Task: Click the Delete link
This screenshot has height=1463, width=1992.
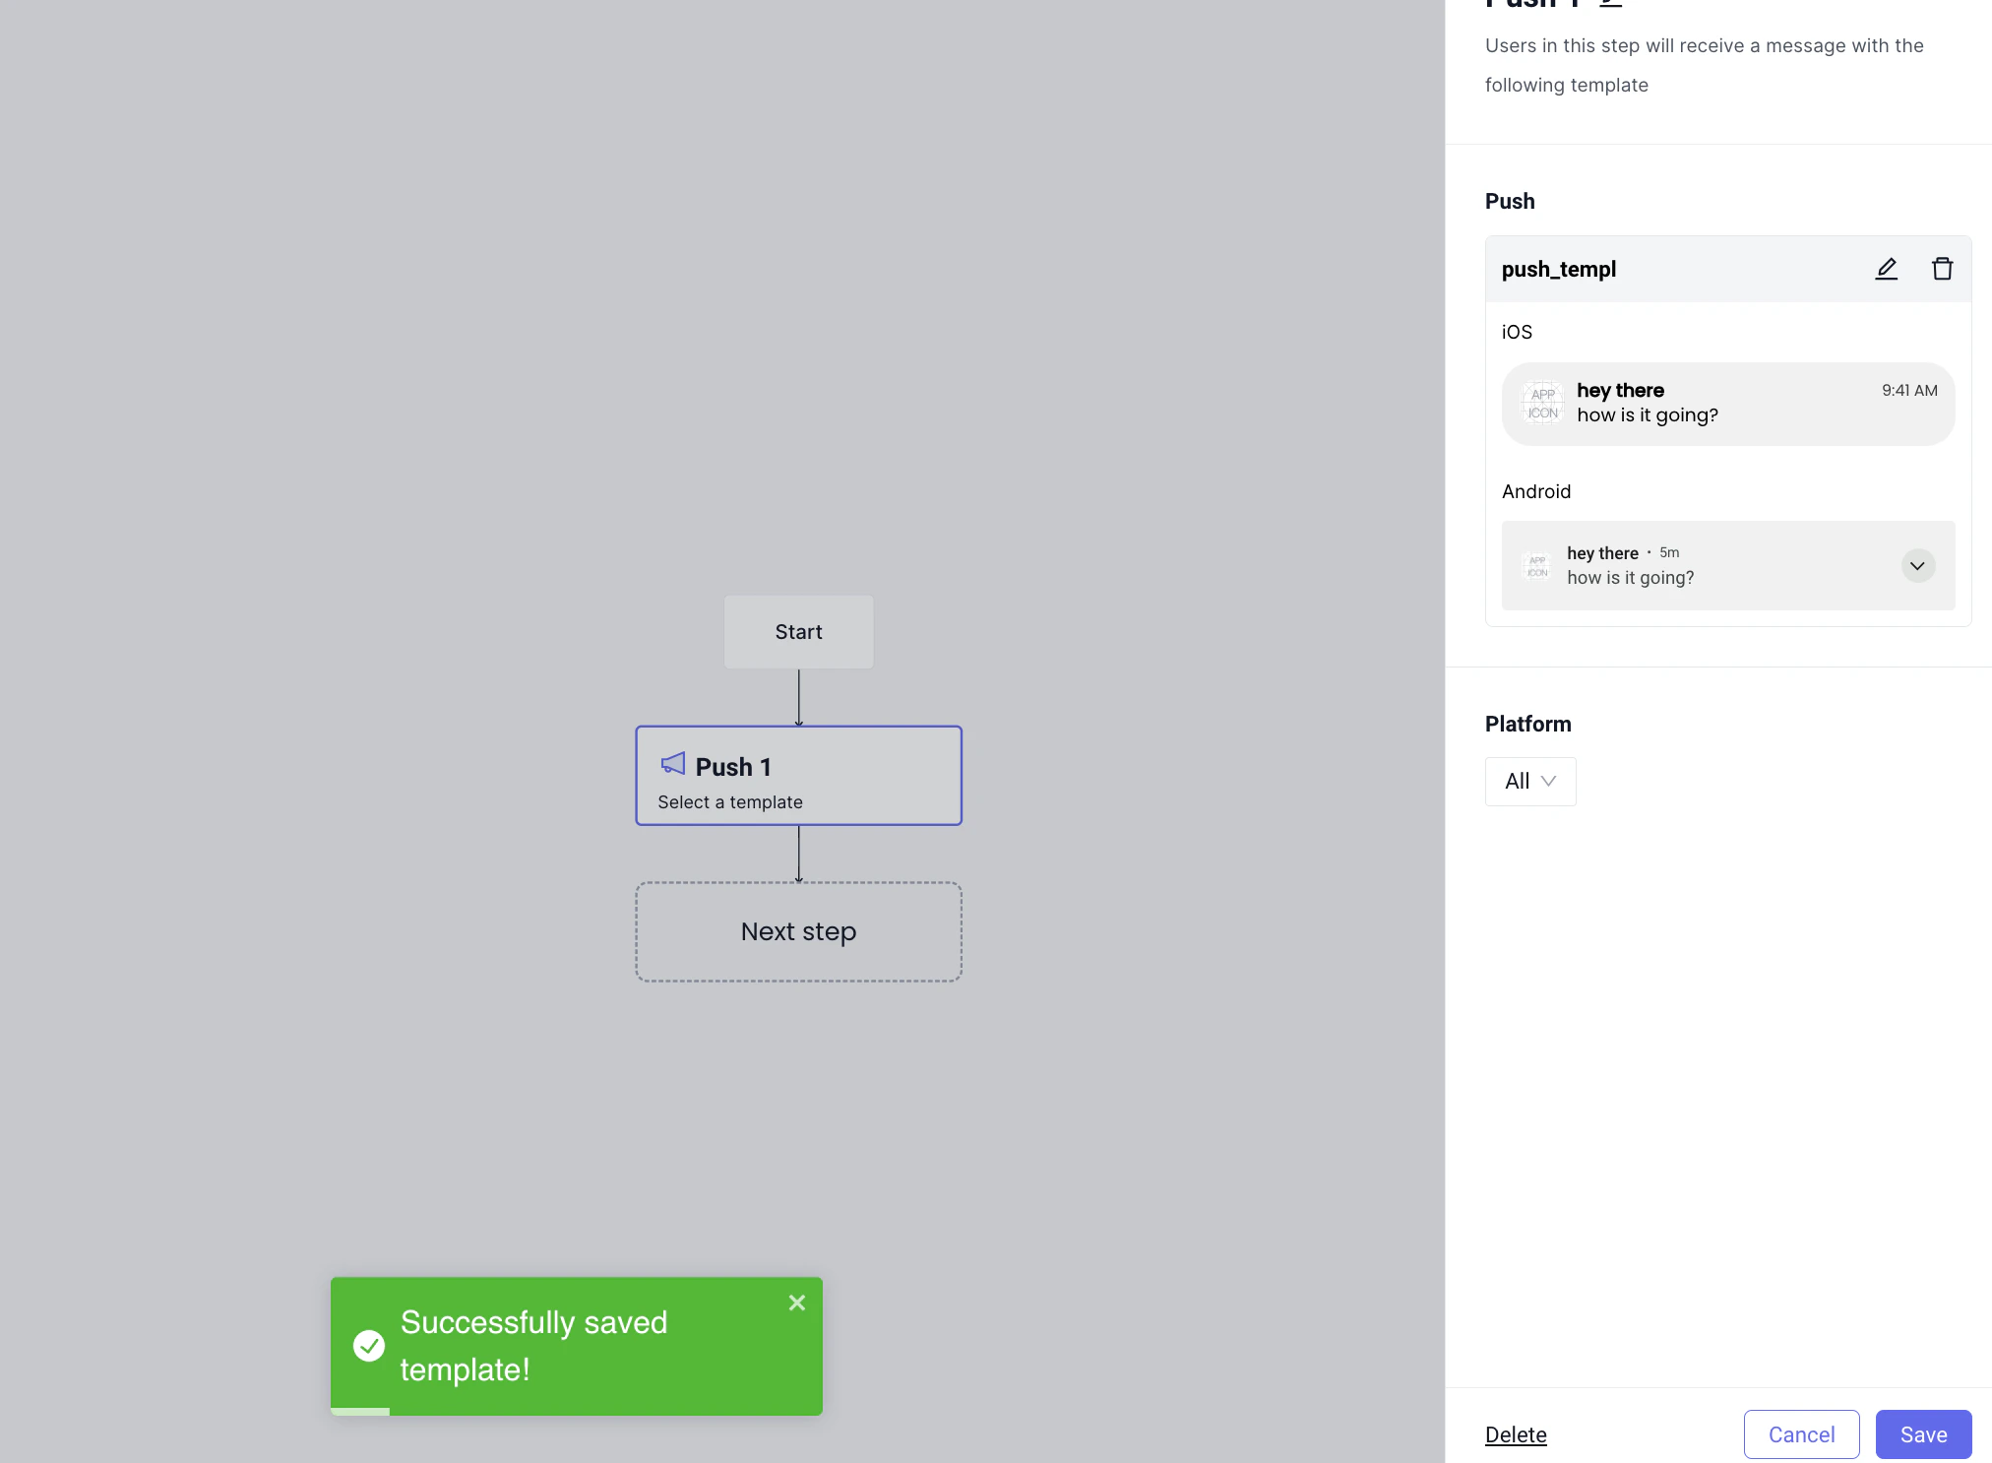Action: [1516, 1434]
